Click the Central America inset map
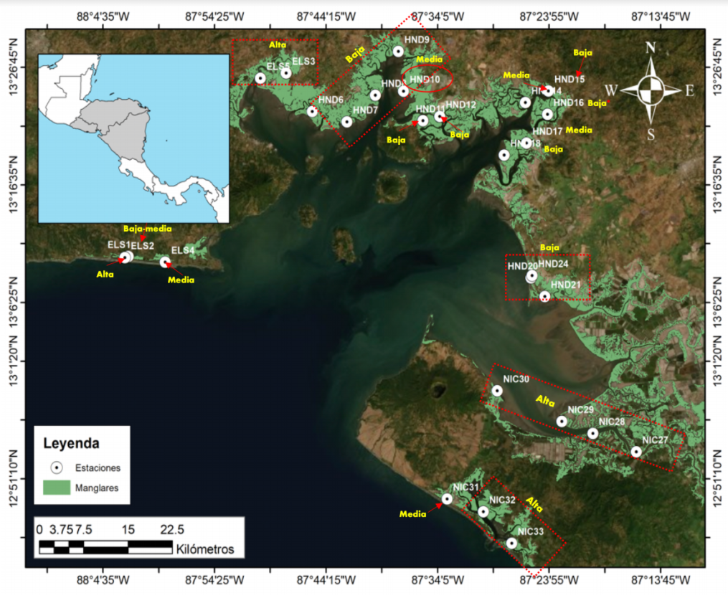The width and height of the screenshot is (728, 598). [133, 138]
